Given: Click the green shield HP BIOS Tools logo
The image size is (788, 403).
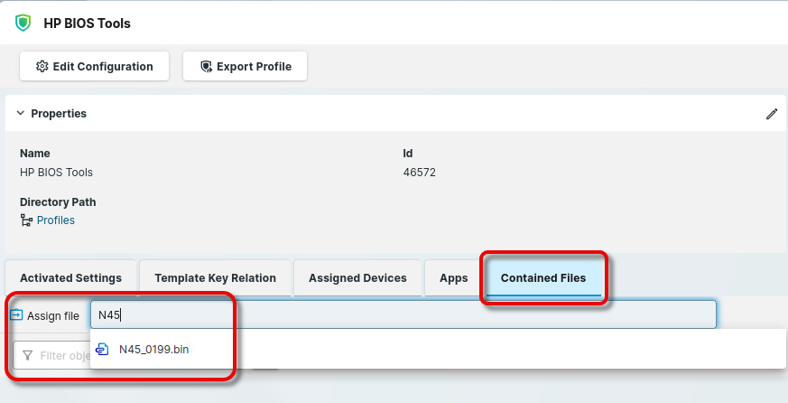Looking at the screenshot, I should pos(23,23).
